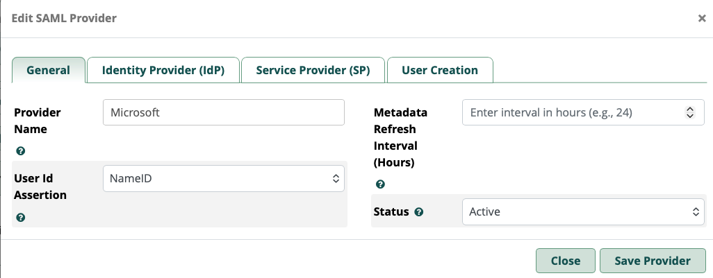Click the Save Provider button
The height and width of the screenshot is (278, 713).
[653, 261]
